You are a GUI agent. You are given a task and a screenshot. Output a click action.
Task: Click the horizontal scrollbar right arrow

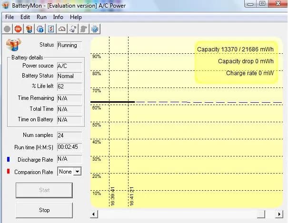pyautogui.click(x=278, y=213)
